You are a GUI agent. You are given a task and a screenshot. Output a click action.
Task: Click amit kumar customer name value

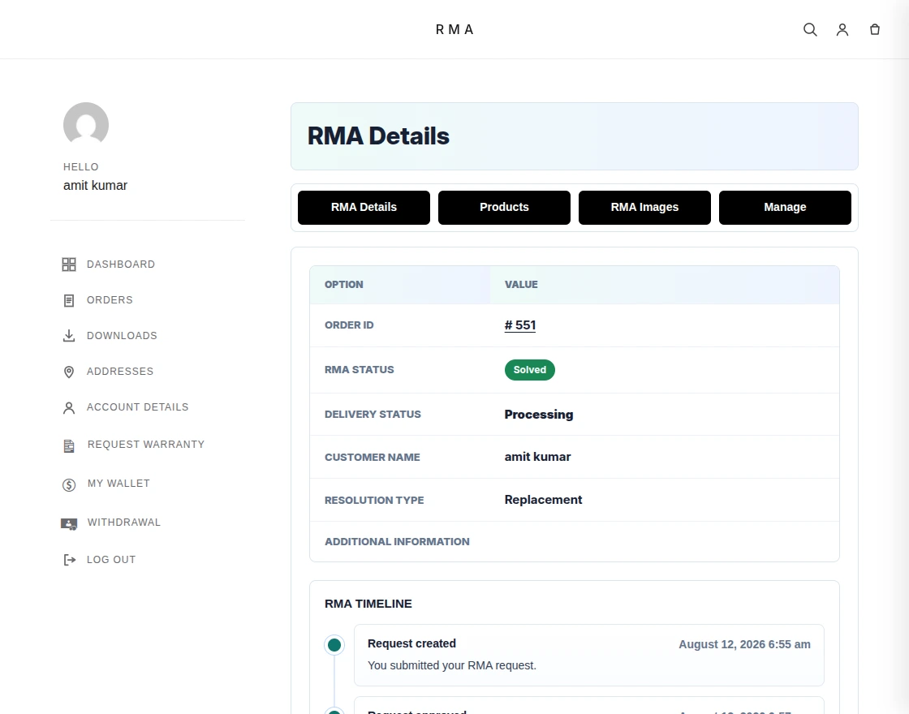(x=537, y=457)
